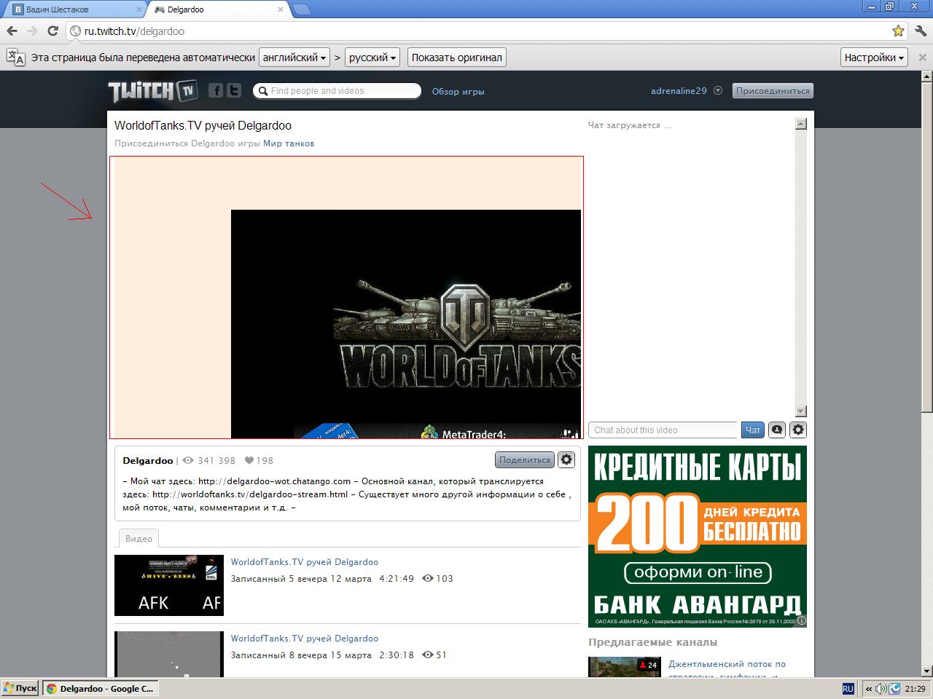Screen dimensions: 933x699
Task: Send message with the Чат button
Action: pos(753,430)
